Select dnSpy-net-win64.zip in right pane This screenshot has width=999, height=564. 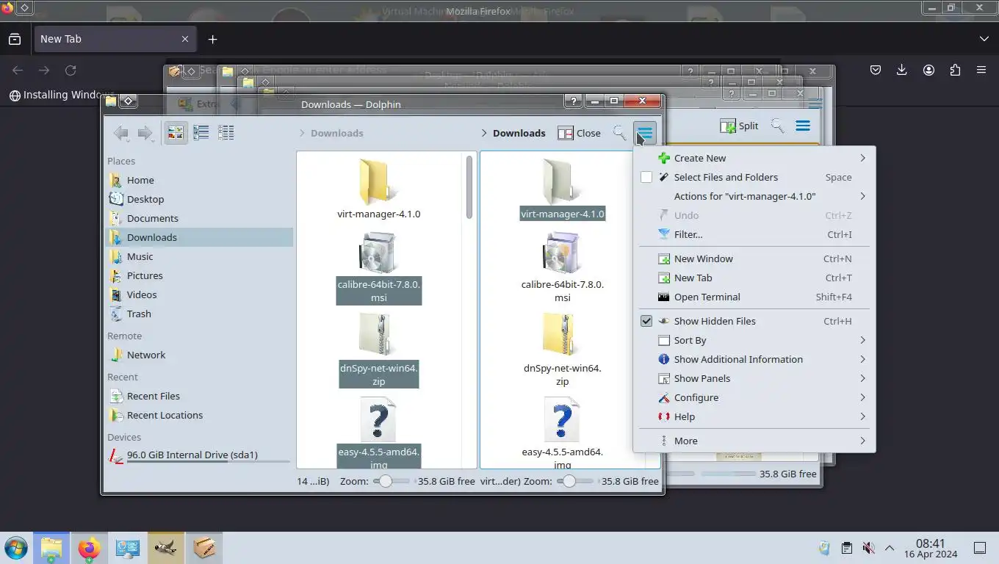(562, 350)
